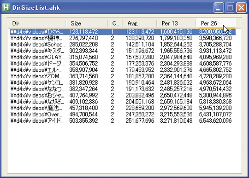This screenshot has height=178, width=249.
Task: Click Per 13 value 2,304,293,888
Action: 176,63
